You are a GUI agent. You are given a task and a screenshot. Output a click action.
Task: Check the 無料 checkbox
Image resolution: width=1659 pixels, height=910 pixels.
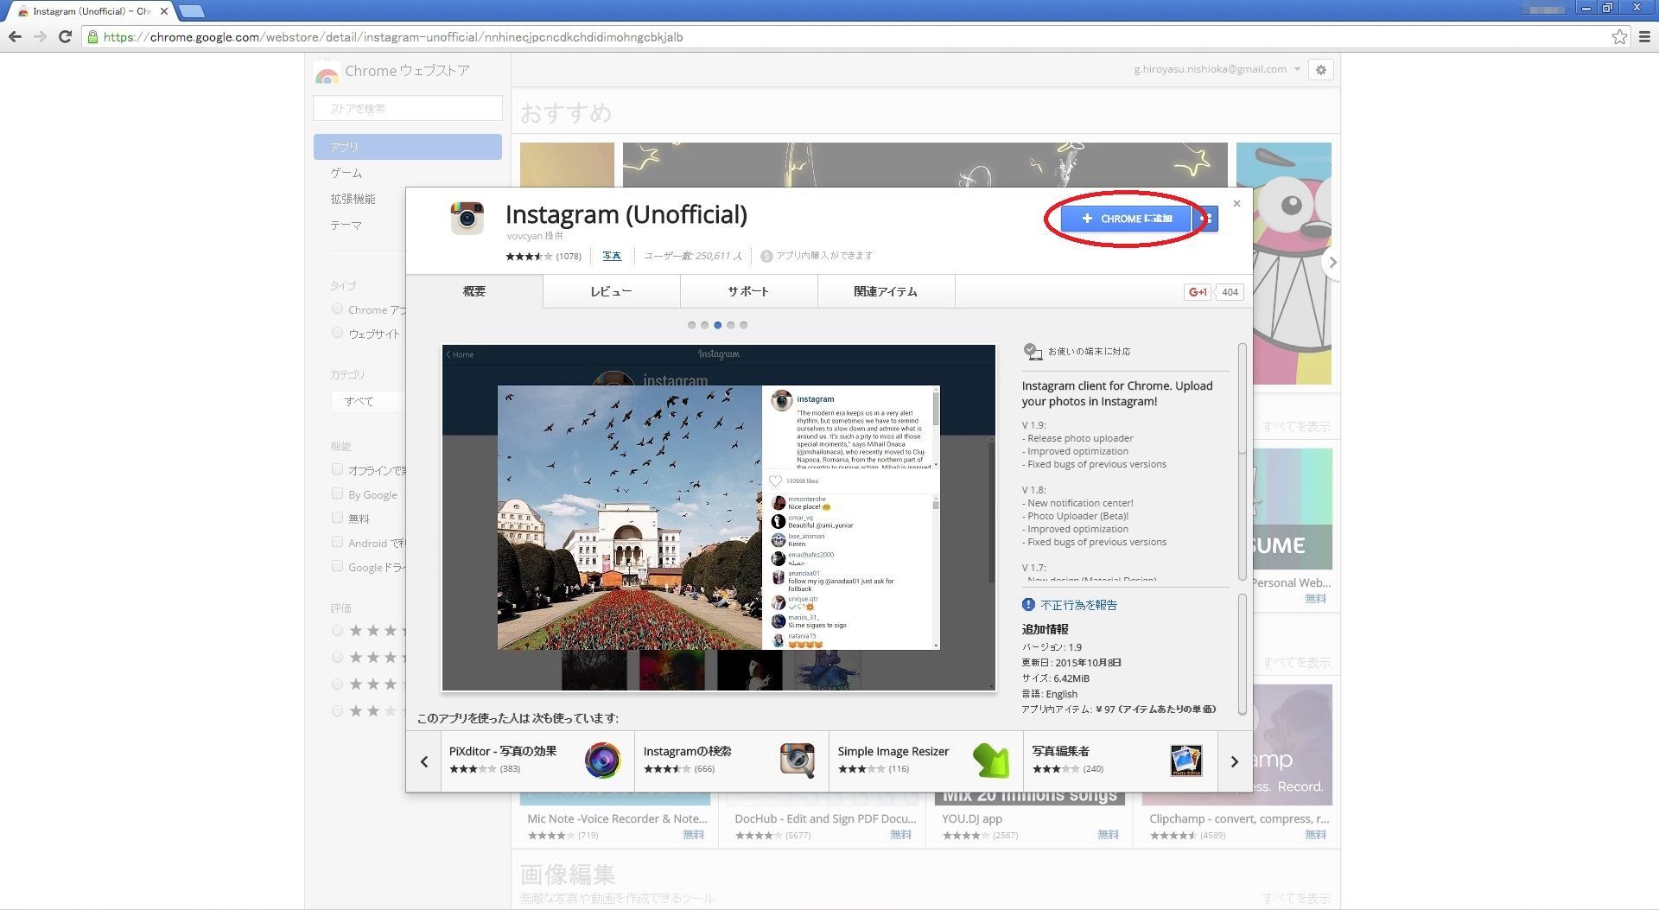click(x=337, y=518)
